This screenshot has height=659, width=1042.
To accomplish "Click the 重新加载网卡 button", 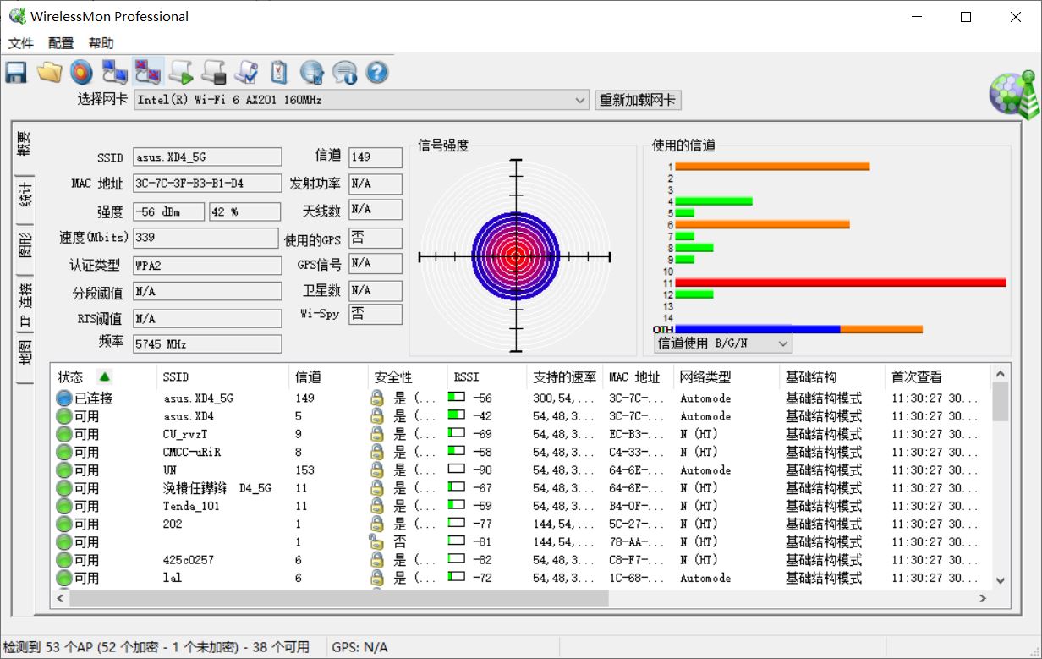I will tap(638, 100).
